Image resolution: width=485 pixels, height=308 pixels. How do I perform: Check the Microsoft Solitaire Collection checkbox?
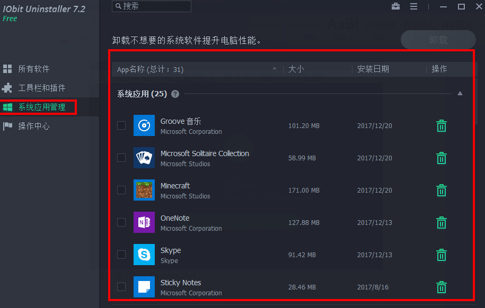click(121, 158)
